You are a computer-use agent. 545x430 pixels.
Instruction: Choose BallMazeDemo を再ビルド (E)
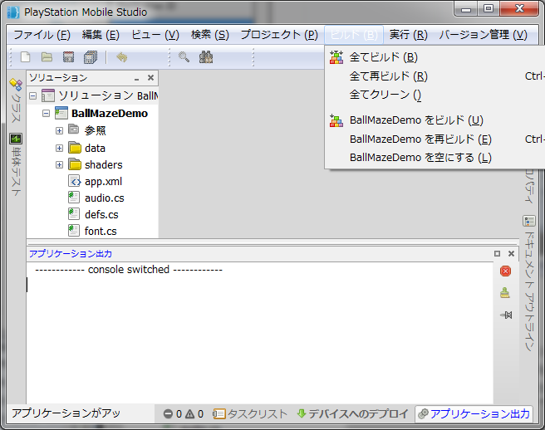point(435,139)
